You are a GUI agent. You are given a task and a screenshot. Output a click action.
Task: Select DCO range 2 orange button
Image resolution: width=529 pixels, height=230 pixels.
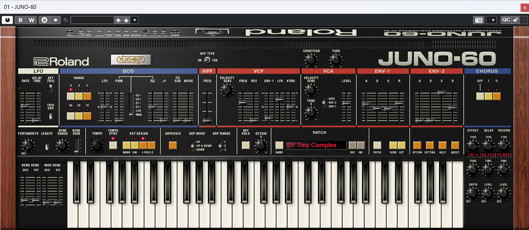point(87,97)
